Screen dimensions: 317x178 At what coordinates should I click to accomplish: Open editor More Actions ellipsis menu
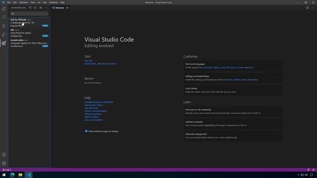(313, 8)
